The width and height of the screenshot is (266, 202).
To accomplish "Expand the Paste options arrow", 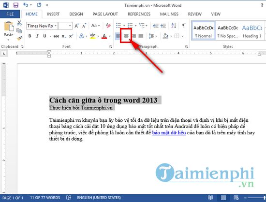I will [x=9, y=40].
